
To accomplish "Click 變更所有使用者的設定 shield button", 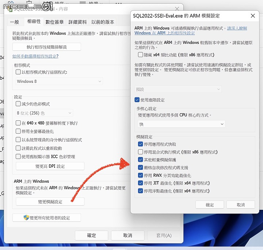I will point(47,218).
